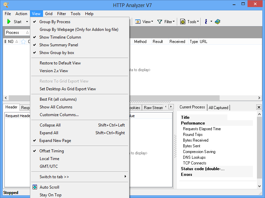Toggle Show Group by box option
Image resolution: width=265 pixels, height=198 pixels.
point(80,53)
